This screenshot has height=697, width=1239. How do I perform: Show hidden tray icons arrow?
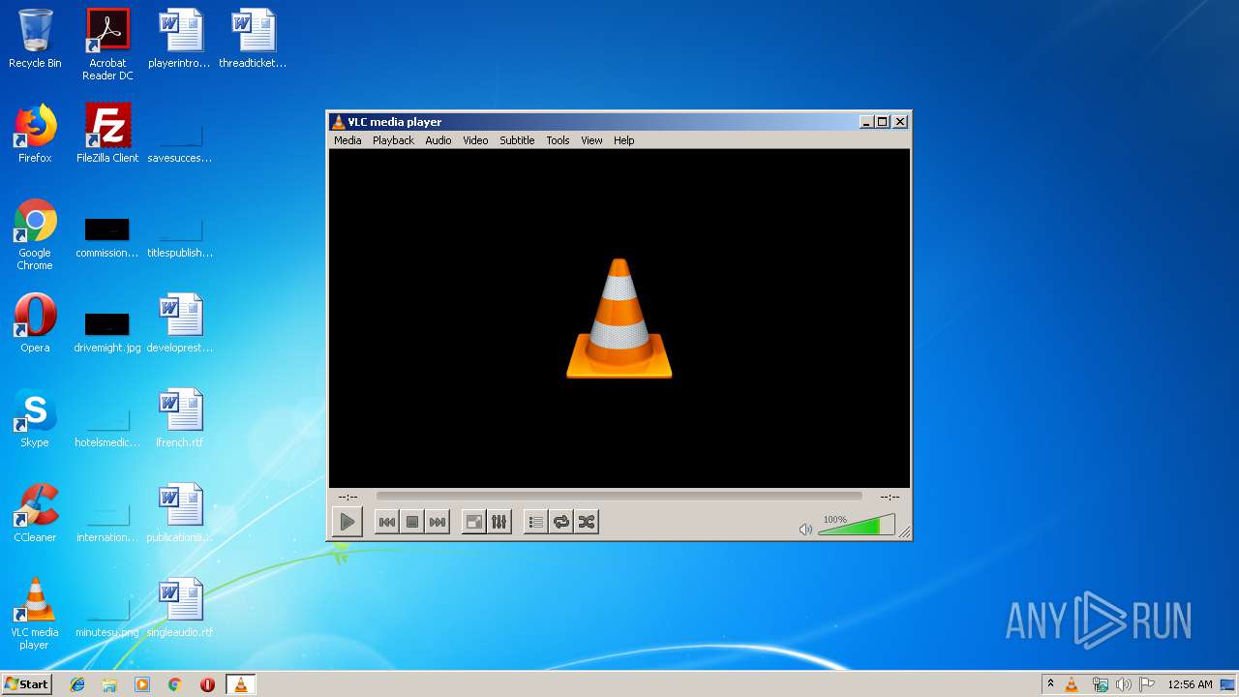click(x=1051, y=684)
